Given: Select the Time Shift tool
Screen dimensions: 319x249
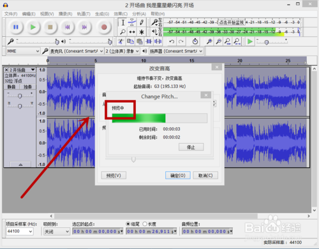Looking at the screenshot, I should point(132,32).
